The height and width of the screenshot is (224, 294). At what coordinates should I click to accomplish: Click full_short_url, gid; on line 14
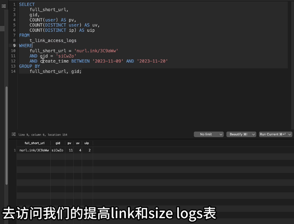(56, 71)
